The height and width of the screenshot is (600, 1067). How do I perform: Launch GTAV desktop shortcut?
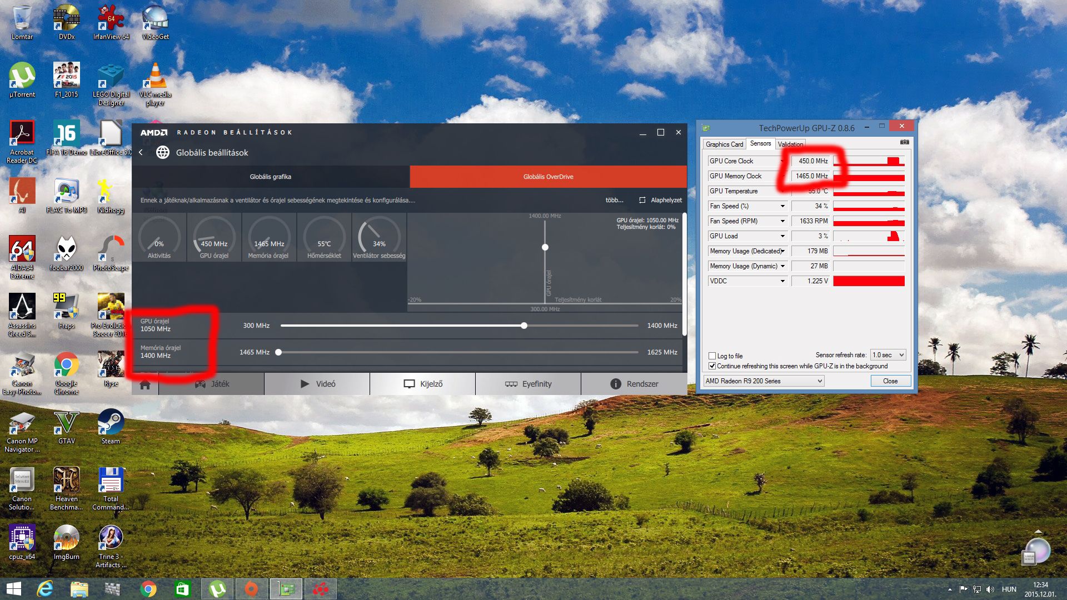click(66, 428)
